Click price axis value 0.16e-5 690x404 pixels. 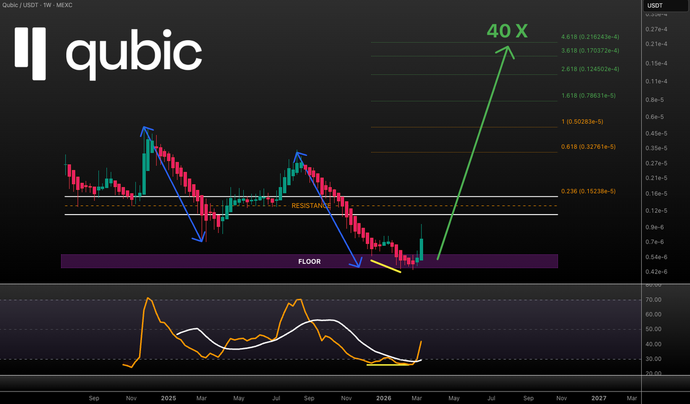coord(657,194)
